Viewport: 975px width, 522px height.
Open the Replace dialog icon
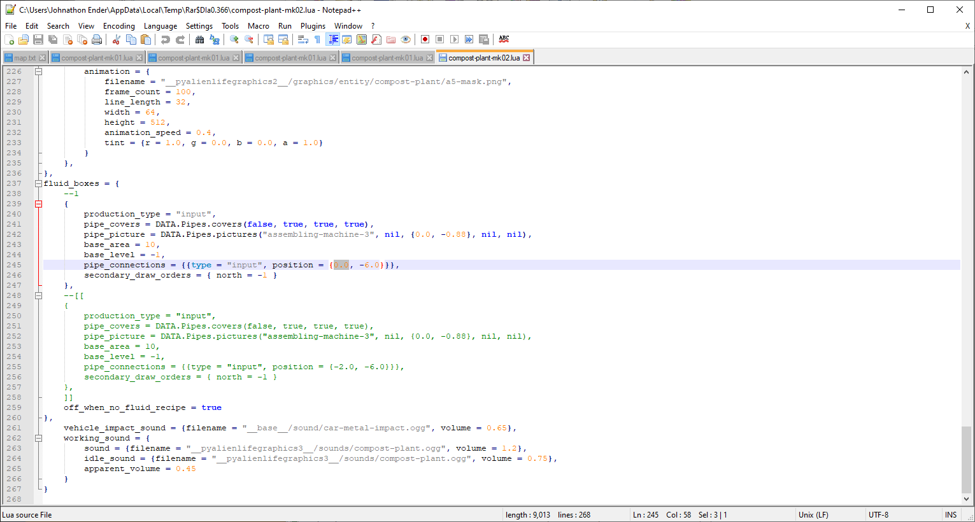(215, 39)
